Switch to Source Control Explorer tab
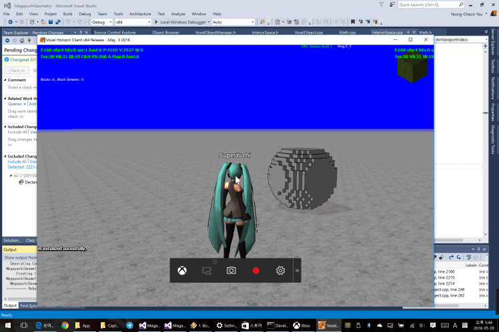This screenshot has width=499, height=332. (115, 33)
